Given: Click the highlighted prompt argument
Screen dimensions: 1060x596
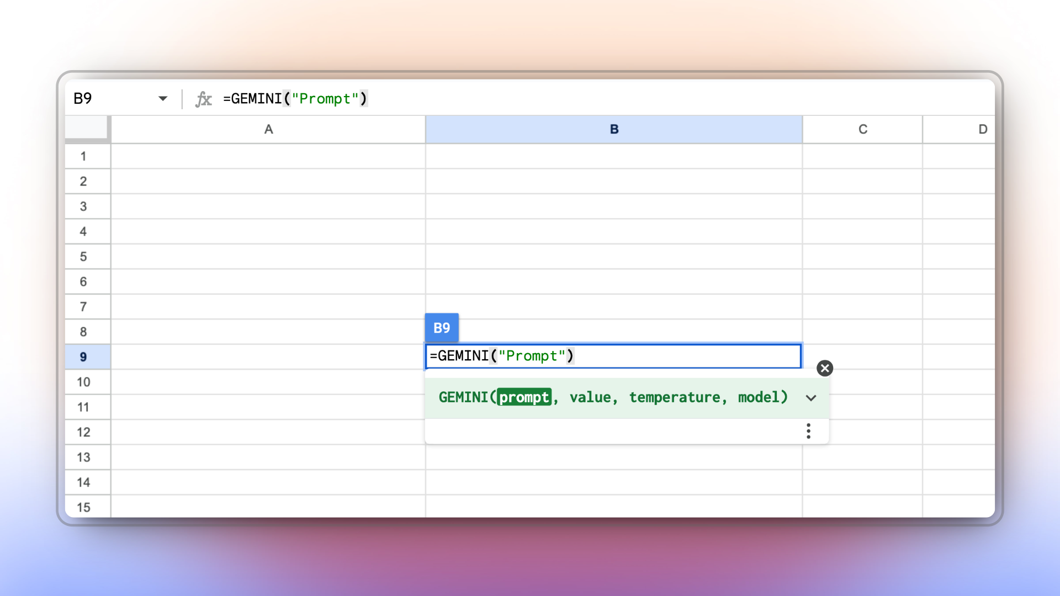Looking at the screenshot, I should (x=524, y=397).
